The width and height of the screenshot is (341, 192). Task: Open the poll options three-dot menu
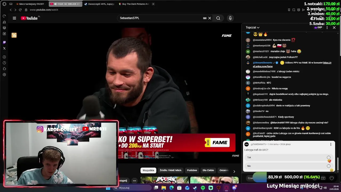click(331, 144)
